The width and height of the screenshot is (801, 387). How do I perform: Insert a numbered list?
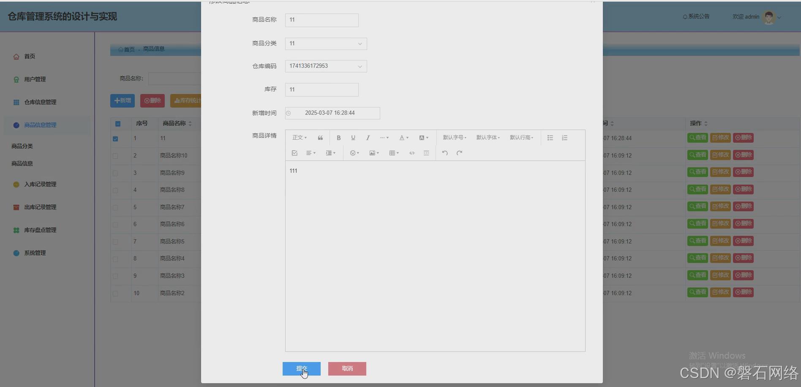[564, 138]
